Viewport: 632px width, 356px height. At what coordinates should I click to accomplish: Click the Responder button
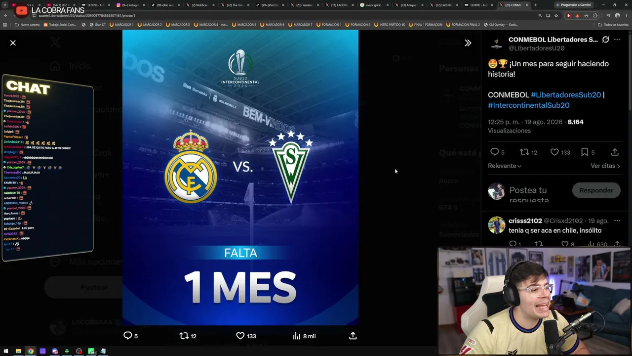pyautogui.click(x=596, y=190)
